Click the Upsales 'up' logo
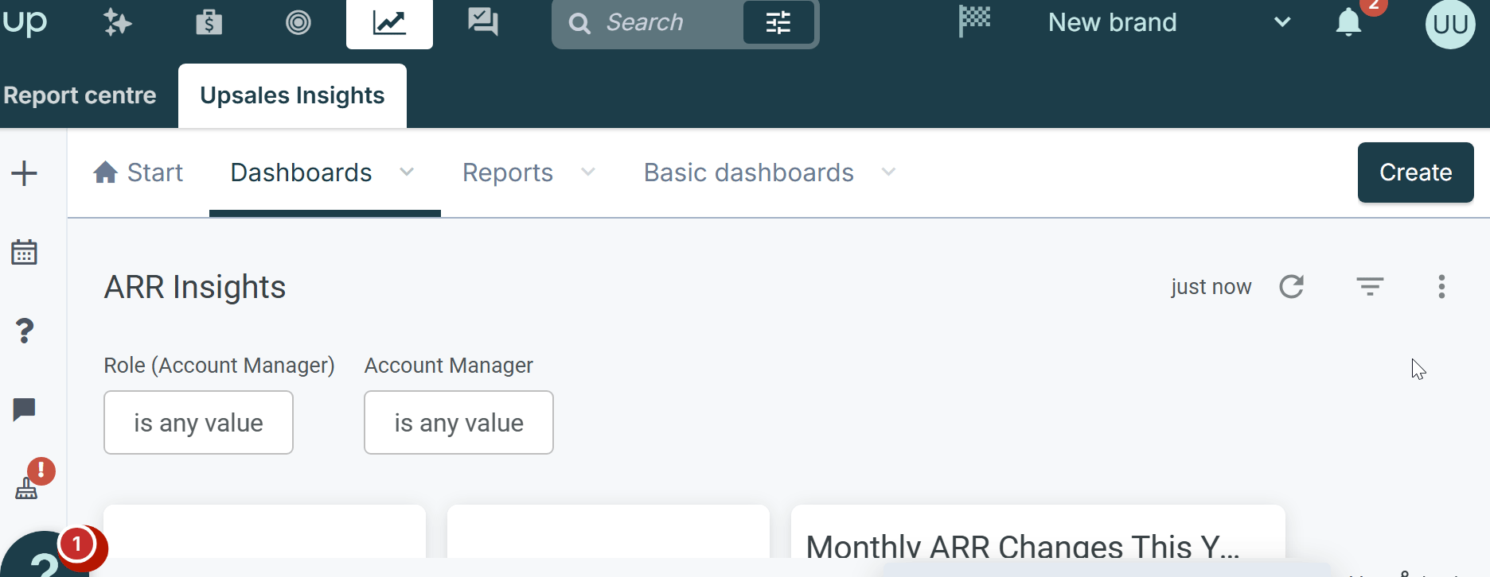The width and height of the screenshot is (1490, 577). click(24, 21)
